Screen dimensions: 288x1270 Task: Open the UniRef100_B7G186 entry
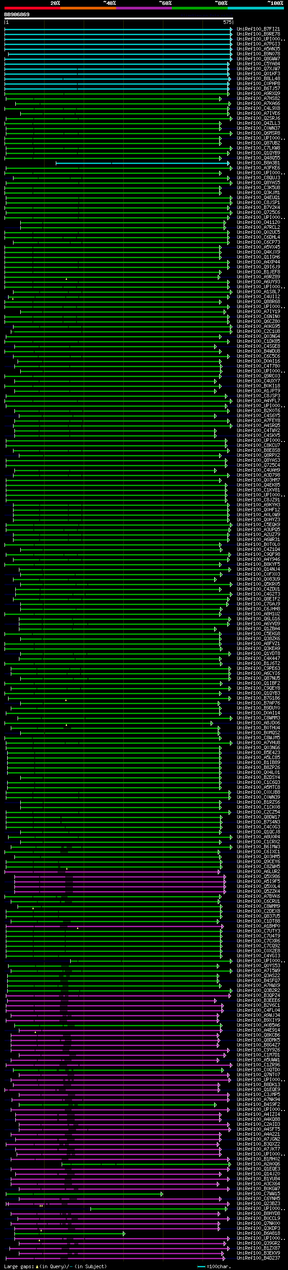pos(258,698)
